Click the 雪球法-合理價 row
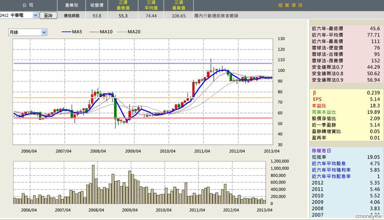This screenshot has height=220, width=384. [x=346, y=54]
